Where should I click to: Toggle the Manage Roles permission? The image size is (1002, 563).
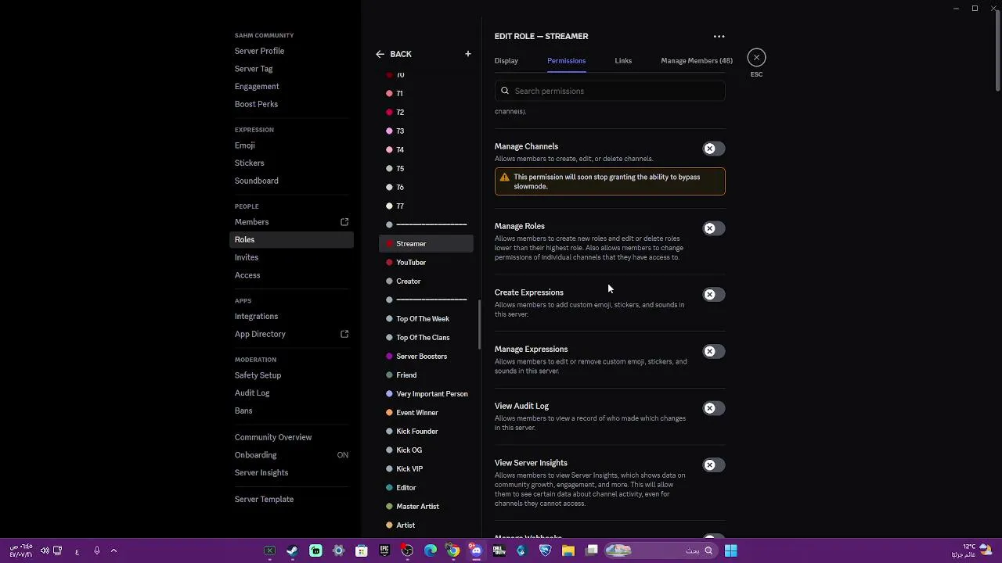point(713,228)
